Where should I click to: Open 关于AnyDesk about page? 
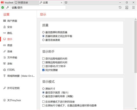[12, 100]
